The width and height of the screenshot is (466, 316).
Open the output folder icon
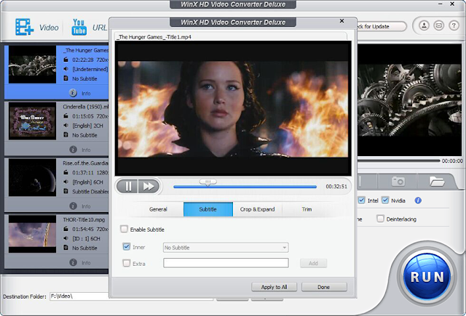[437, 181]
